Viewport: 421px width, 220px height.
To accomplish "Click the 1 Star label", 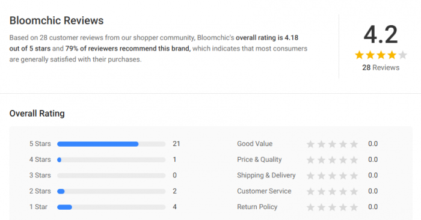I will (38, 207).
